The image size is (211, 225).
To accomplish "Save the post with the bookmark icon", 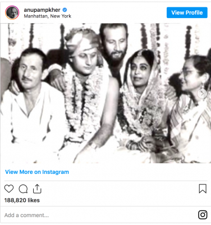I will tap(203, 188).
